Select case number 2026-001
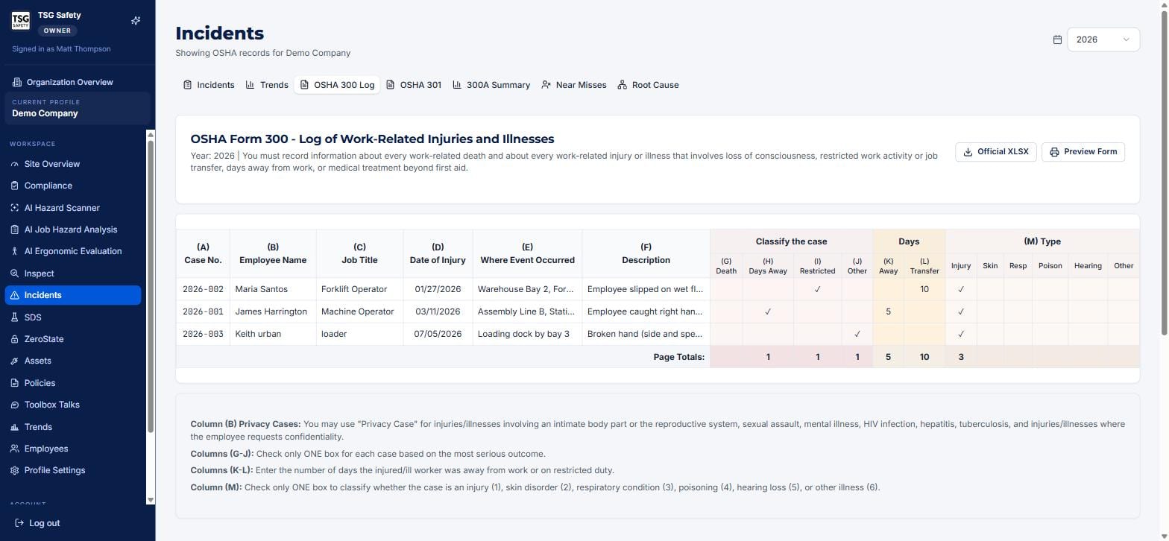Viewport: 1169px width, 541px height. pyautogui.click(x=203, y=311)
